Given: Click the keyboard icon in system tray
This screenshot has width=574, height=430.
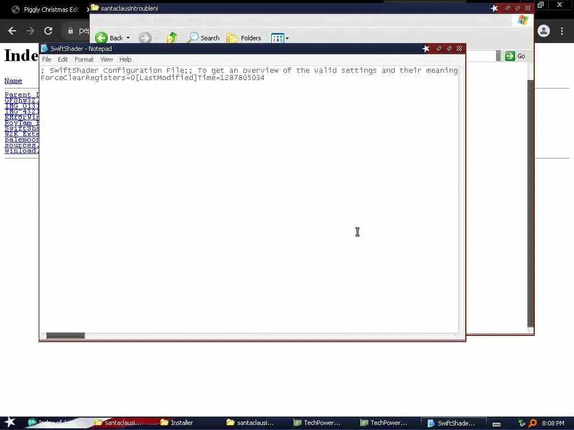Looking at the screenshot, I should tap(497, 424).
